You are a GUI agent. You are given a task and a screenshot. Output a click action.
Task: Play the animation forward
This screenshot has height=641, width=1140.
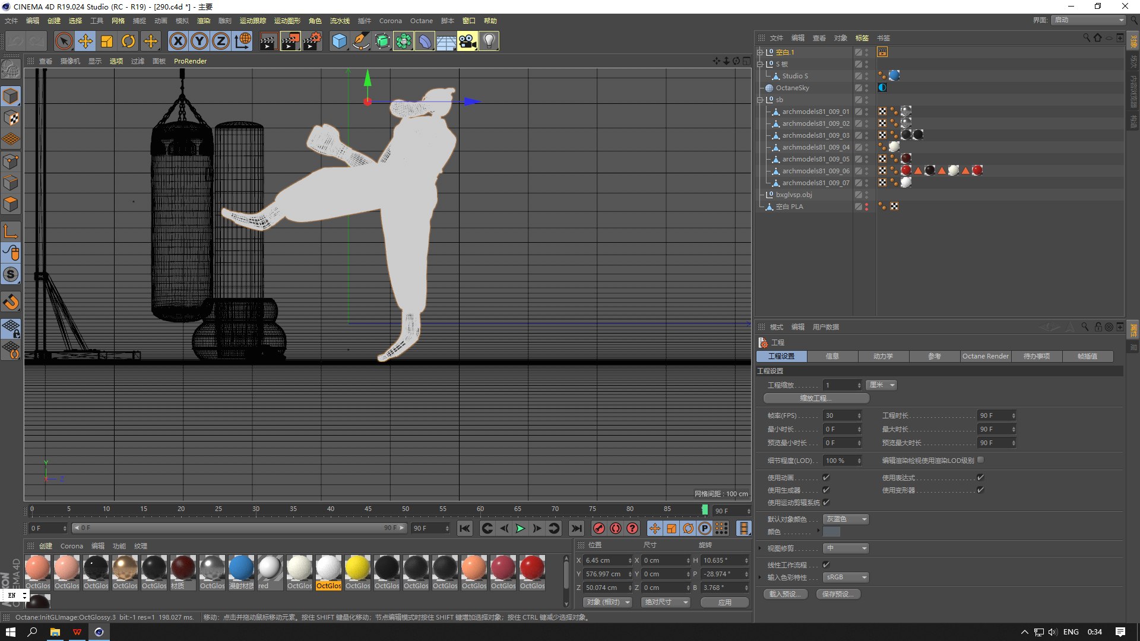520,528
